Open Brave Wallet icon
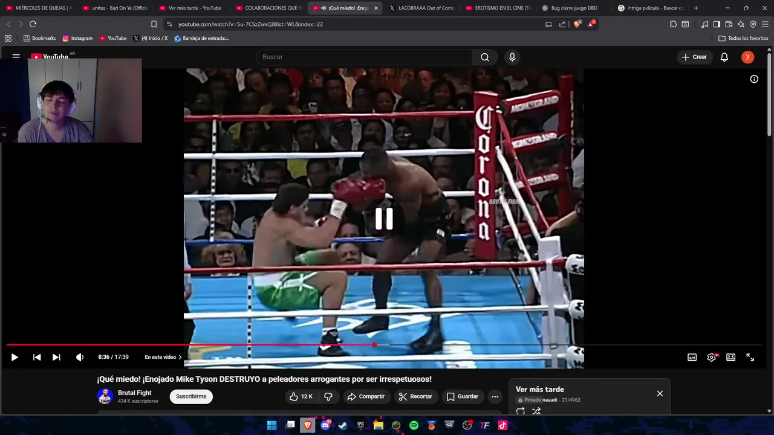 click(x=729, y=24)
